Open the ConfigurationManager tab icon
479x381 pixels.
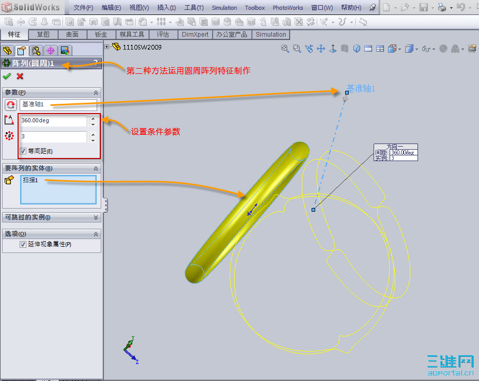36,51
